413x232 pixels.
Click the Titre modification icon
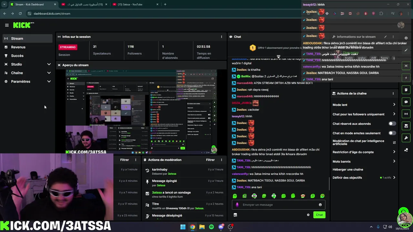coord(147,205)
